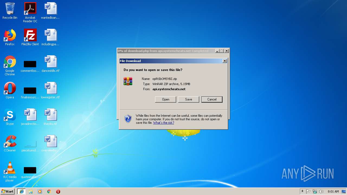Click "WinRAR ZIP archive, 5.15MB" text
This screenshot has width=347, height=195.
(x=171, y=84)
